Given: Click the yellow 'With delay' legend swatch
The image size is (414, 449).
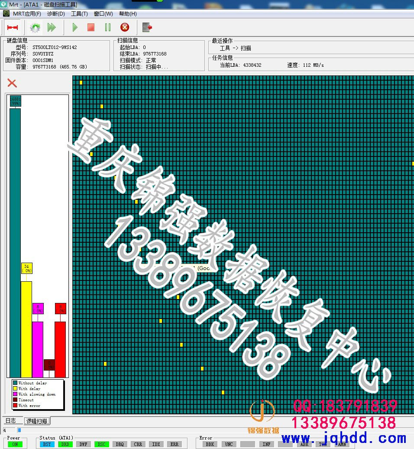Looking at the screenshot, I should (x=15, y=389).
